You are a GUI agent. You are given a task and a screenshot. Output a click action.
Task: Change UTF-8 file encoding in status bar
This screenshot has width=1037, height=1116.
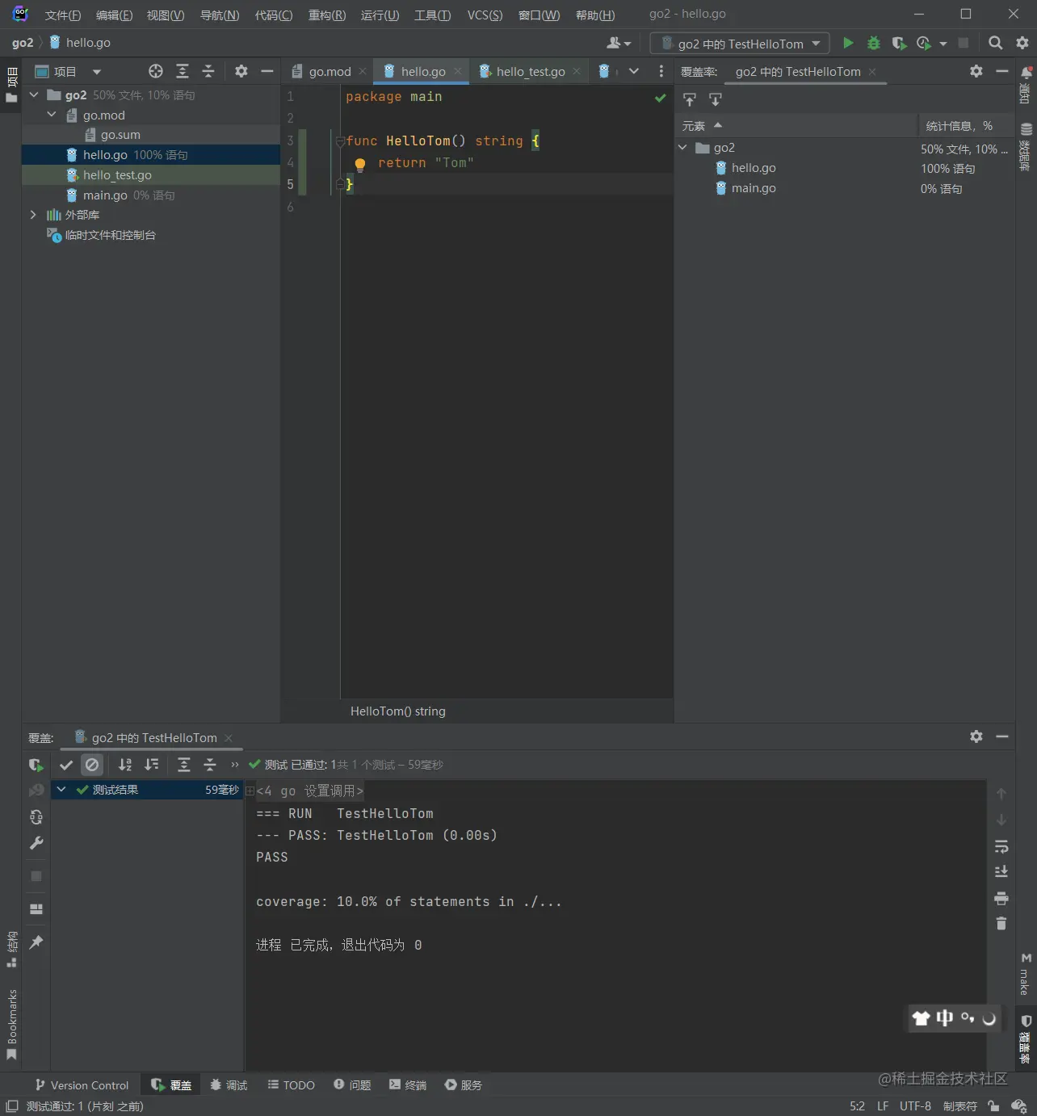(x=915, y=1106)
